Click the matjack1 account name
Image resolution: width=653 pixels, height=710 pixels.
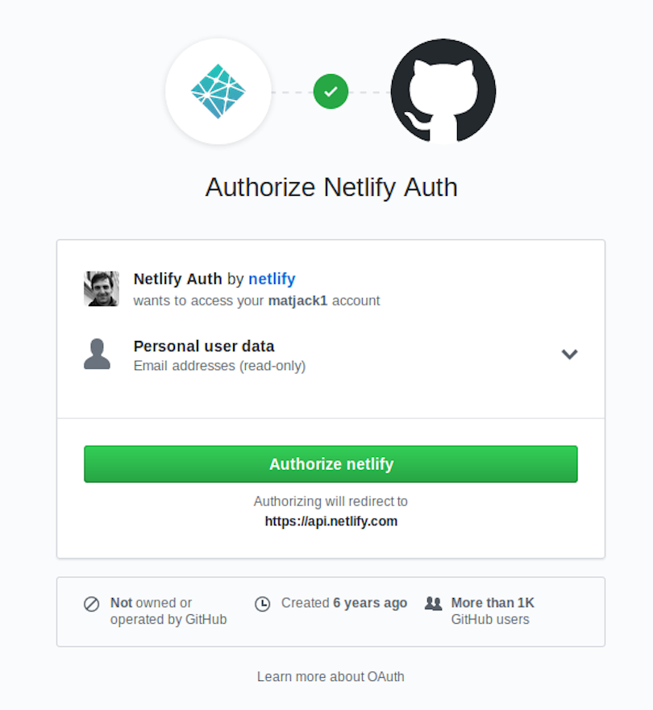(297, 301)
